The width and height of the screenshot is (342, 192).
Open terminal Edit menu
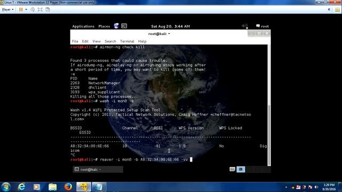click(85, 42)
